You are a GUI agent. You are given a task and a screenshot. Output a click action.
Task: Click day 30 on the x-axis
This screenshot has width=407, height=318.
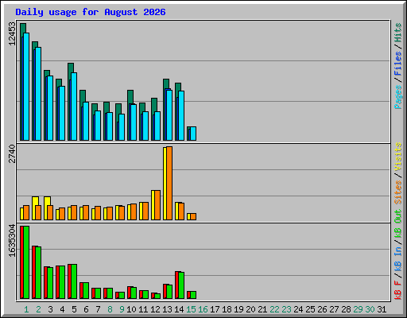click(x=370, y=309)
